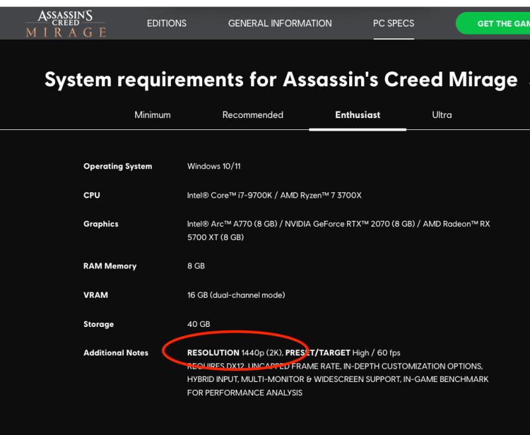Click the RAM Memory label
The height and width of the screenshot is (435, 530).
[110, 266]
